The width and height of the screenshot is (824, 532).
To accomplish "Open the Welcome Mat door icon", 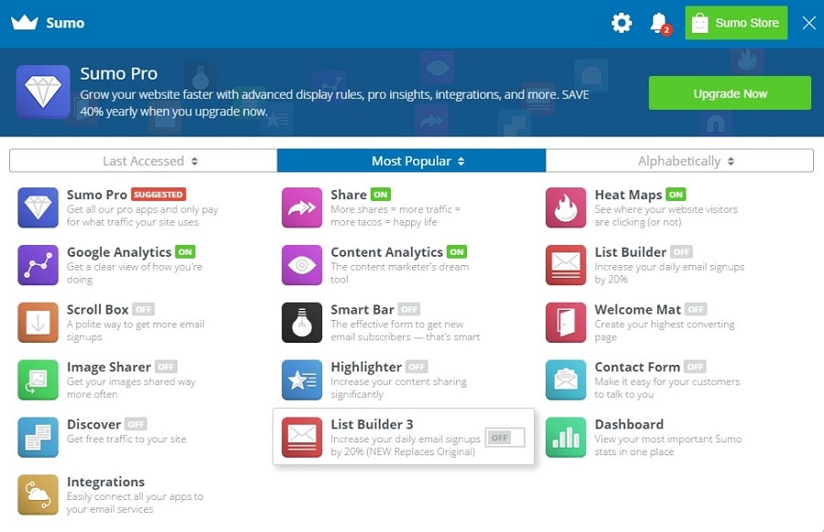I will (x=566, y=322).
